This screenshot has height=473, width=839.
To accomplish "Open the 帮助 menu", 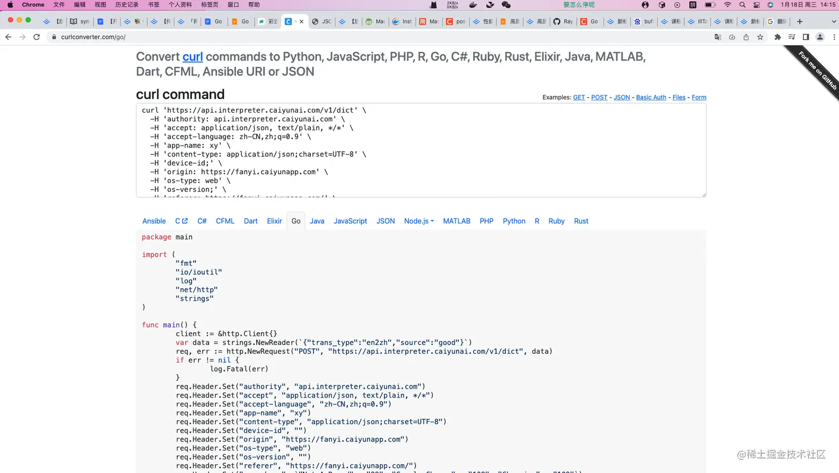I will pos(254,5).
